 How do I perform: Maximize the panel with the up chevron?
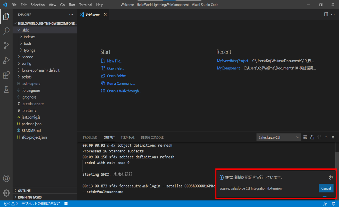(326, 137)
